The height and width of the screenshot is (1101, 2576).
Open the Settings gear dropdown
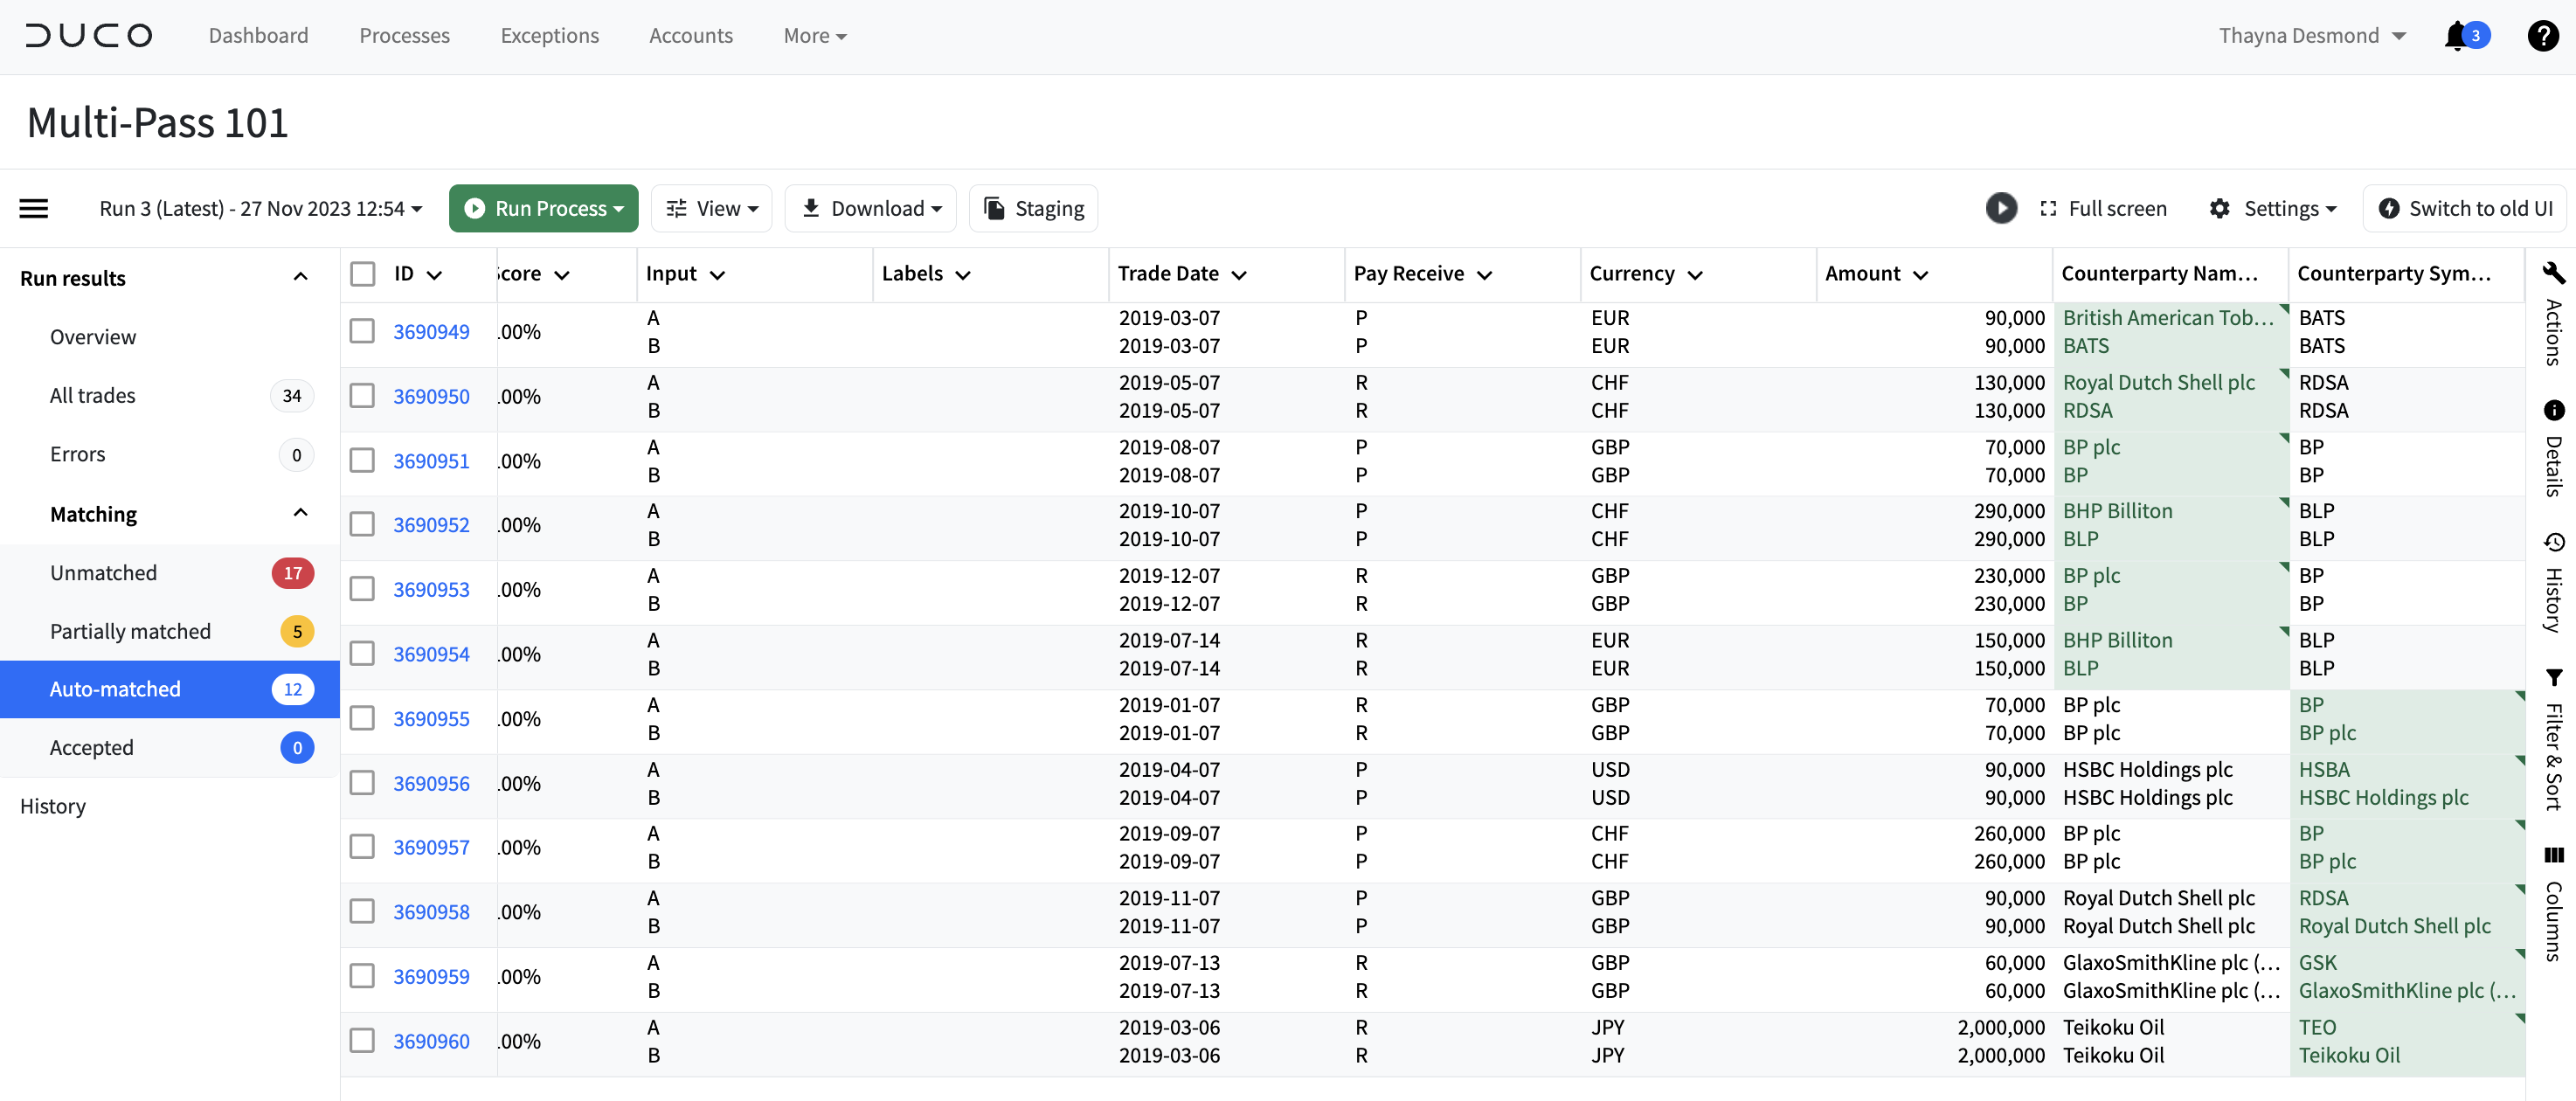[x=2272, y=209]
